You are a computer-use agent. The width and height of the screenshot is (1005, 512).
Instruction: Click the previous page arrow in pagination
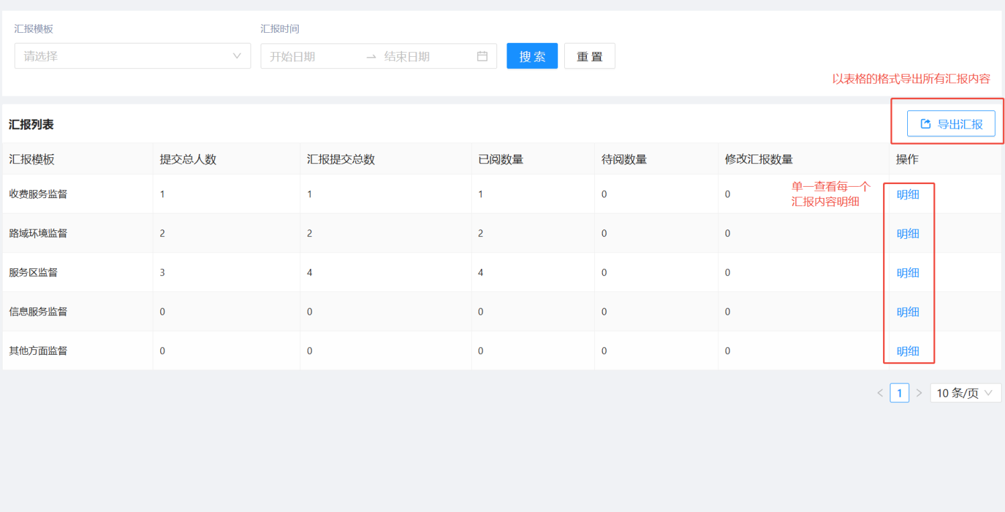880,393
